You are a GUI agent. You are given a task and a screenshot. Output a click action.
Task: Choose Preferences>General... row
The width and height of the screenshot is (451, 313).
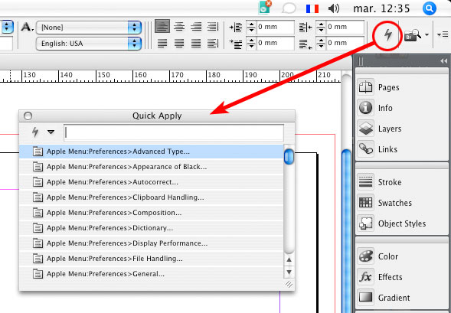pyautogui.click(x=151, y=274)
